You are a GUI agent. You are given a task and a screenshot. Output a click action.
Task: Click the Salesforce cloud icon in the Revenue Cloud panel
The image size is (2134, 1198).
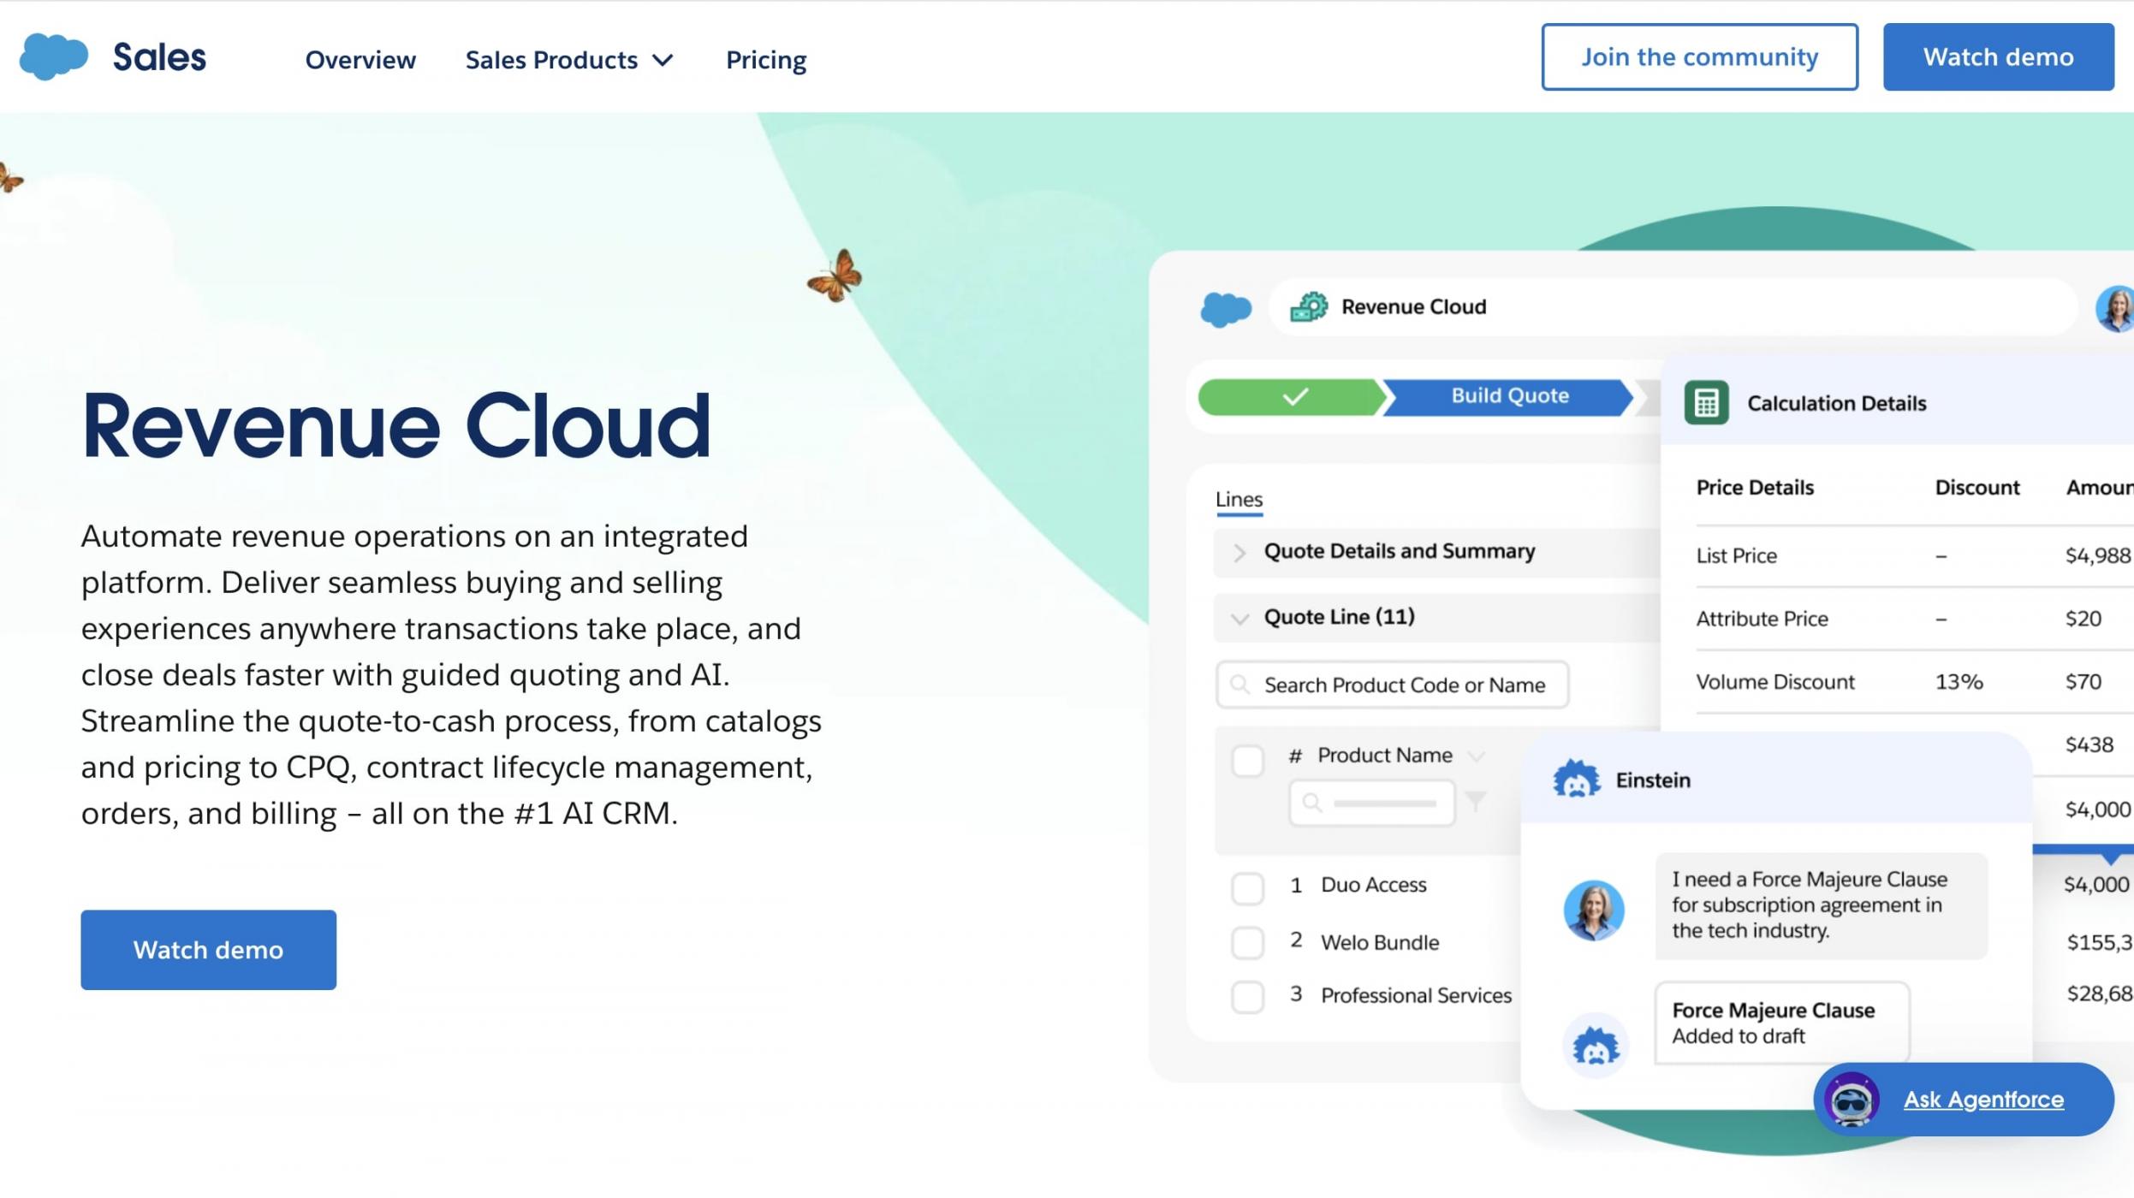[1226, 308]
